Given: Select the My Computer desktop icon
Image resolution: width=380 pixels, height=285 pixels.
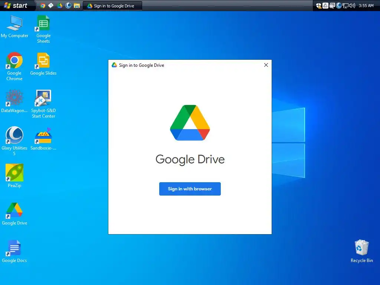Looking at the screenshot, I should click(14, 27).
